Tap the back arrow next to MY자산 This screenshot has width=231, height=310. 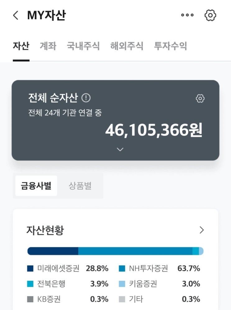(x=16, y=15)
